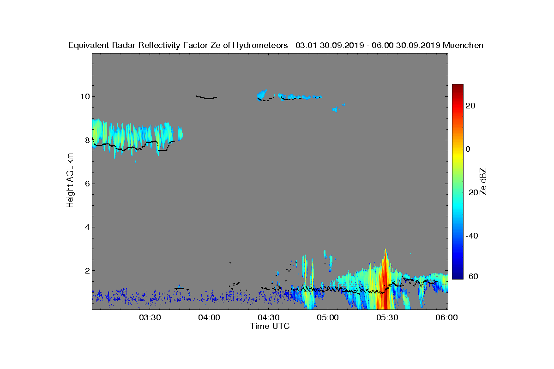The image size is (554, 369).
Task: Click the plot title text starting 'Equivalent Radar Reflectivity'
Action: coord(276,45)
